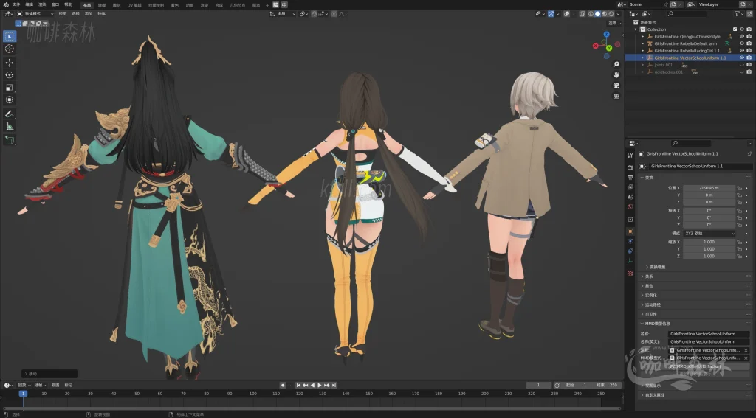The width and height of the screenshot is (756, 418).
Task: Click location X value field -0.9196 m
Action: pyautogui.click(x=709, y=188)
